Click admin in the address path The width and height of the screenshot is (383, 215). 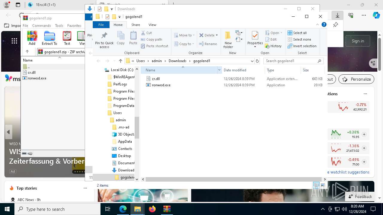157,61
